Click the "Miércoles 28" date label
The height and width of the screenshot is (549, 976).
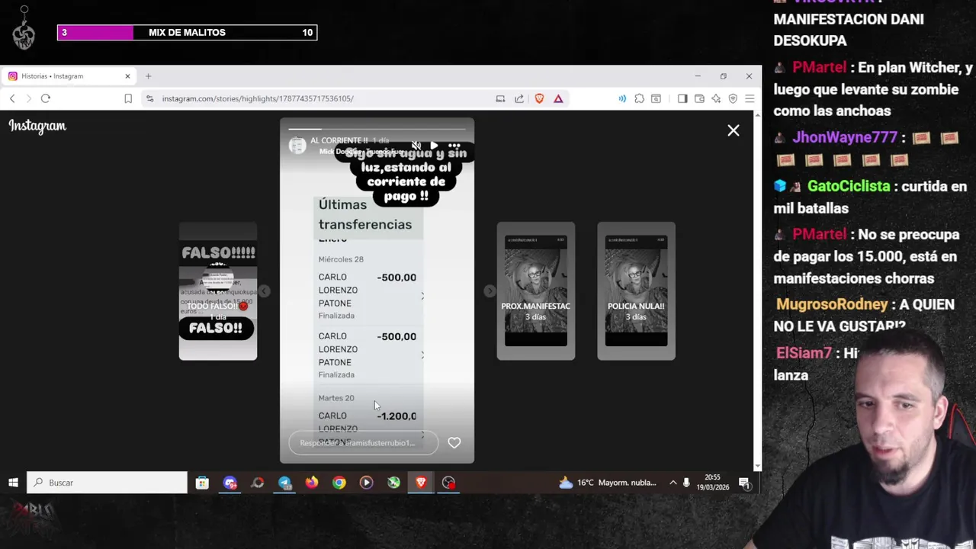click(341, 259)
